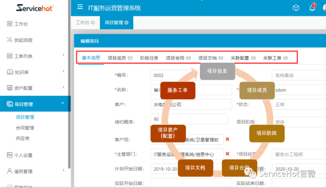Expand the 资产配置 menu chevron
This screenshot has width=326, height=188.
[x=64, y=87]
